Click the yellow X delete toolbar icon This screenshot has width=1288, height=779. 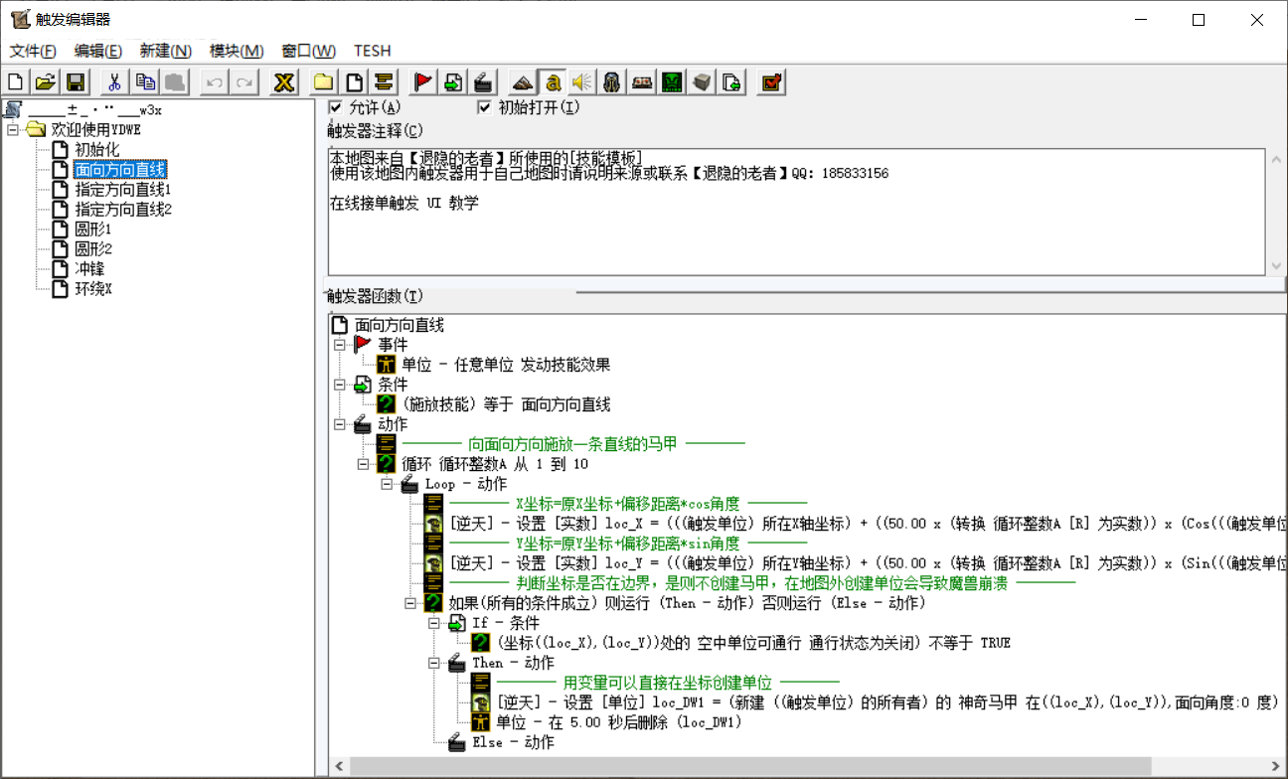(x=283, y=81)
